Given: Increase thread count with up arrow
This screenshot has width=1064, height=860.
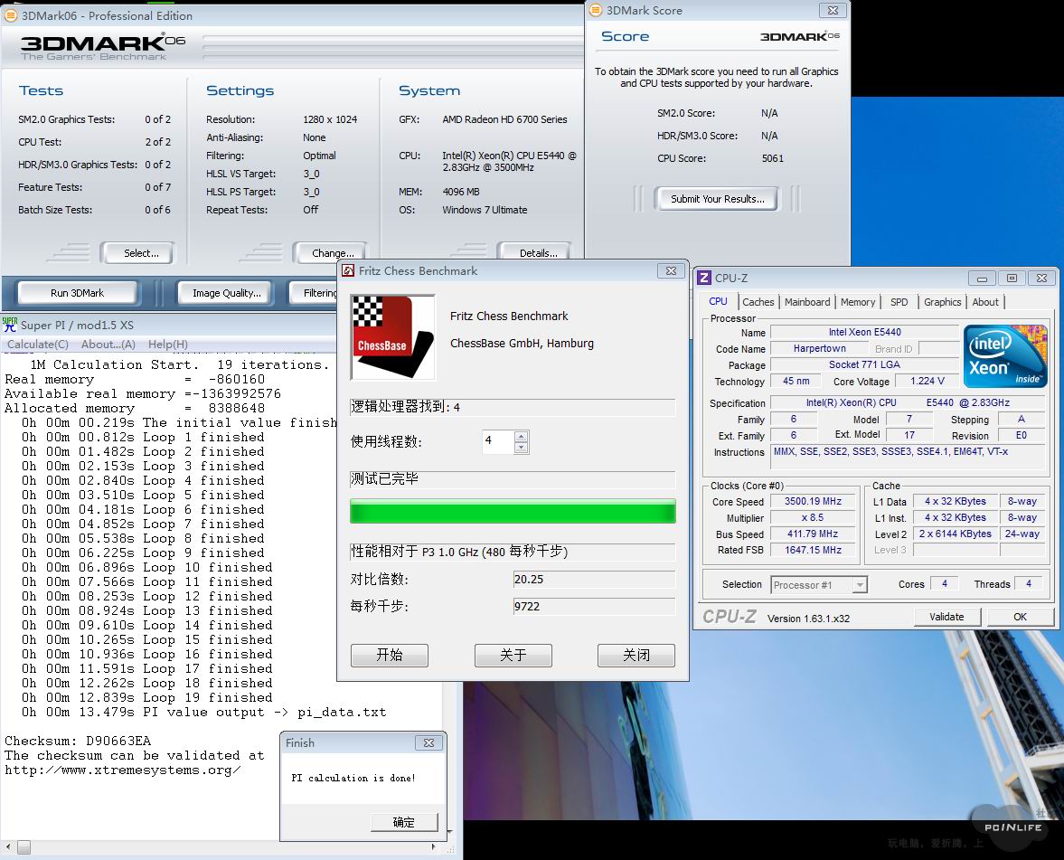Looking at the screenshot, I should [x=521, y=437].
